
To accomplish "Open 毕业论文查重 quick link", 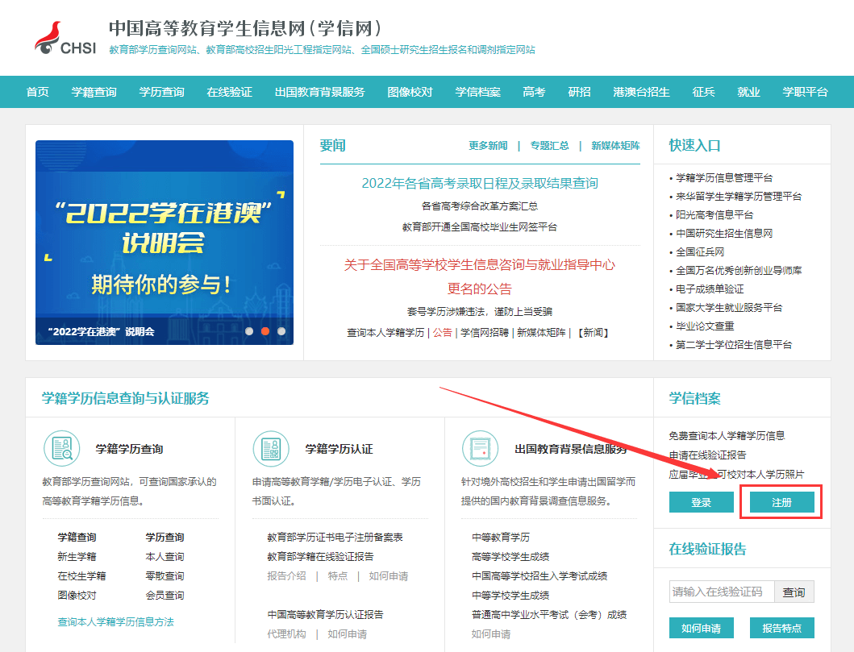I will point(705,326).
